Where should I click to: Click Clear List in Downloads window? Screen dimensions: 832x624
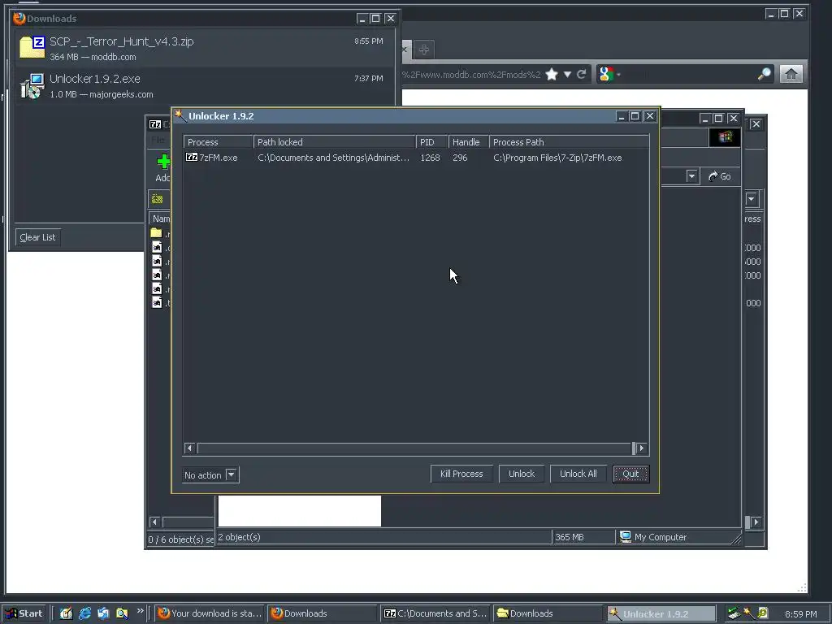click(37, 237)
